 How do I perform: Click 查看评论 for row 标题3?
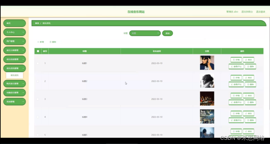click(x=236, y=102)
